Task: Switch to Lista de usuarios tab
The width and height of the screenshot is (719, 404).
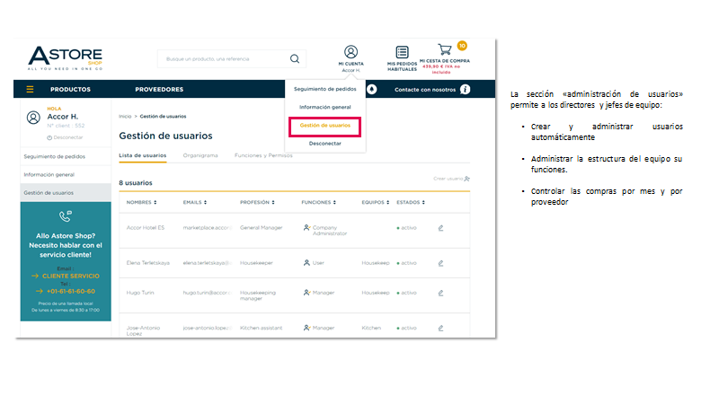Action: click(143, 155)
